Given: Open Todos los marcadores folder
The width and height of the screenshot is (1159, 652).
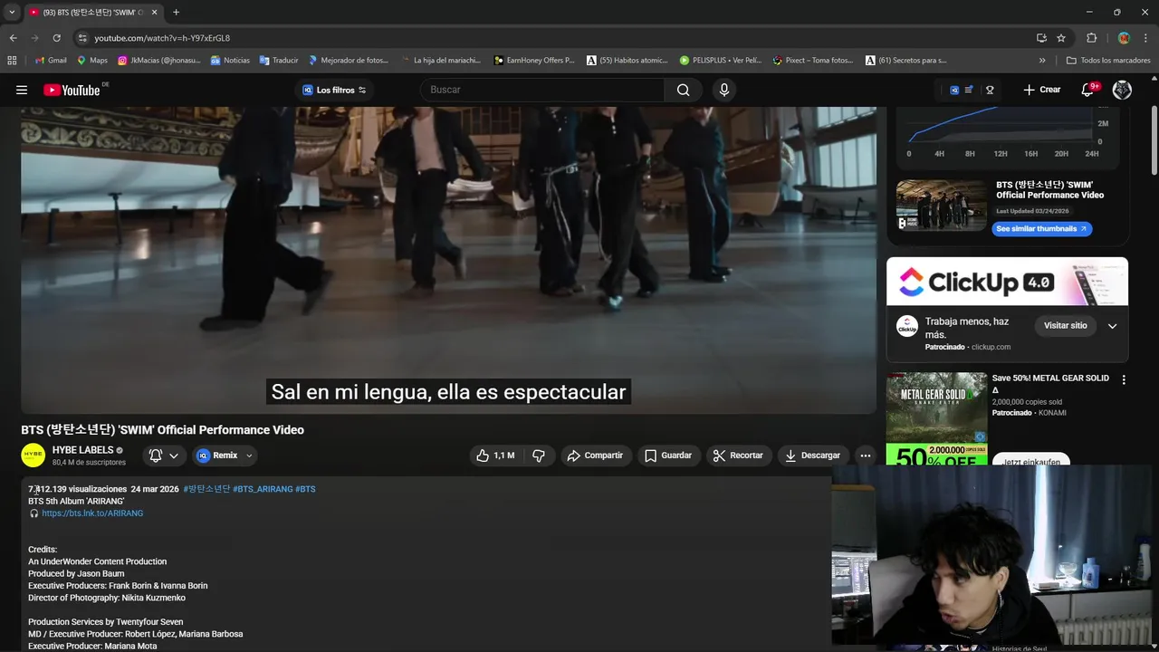Looking at the screenshot, I should tap(1108, 61).
